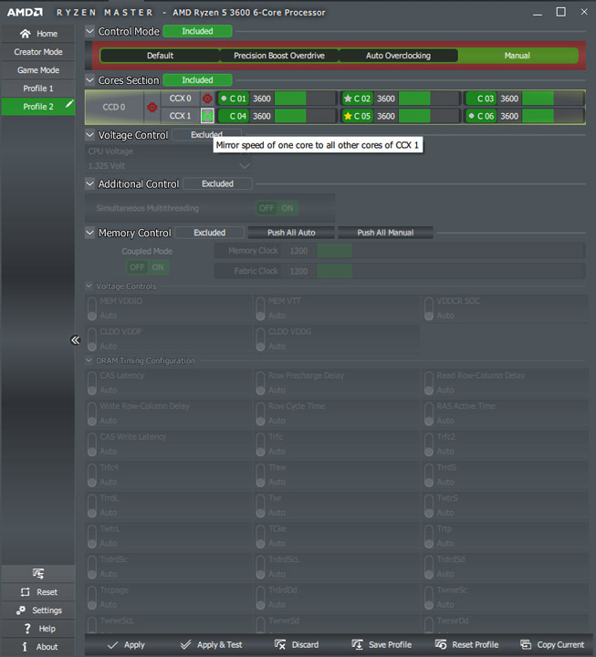Open Settings from the sidebar
Screen dimensions: 596x657
tap(38, 610)
